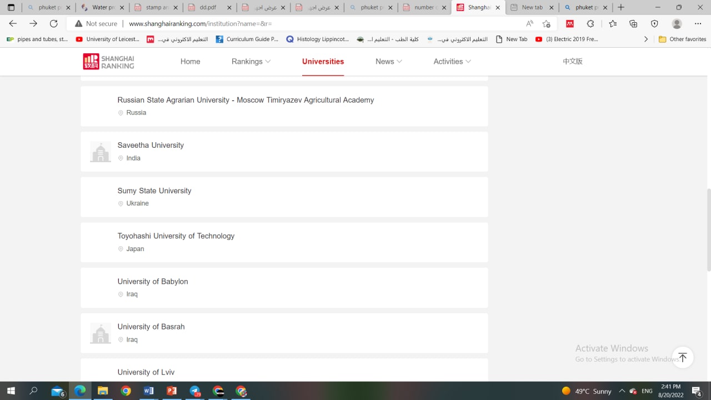Open University of Basrah link

click(x=151, y=327)
